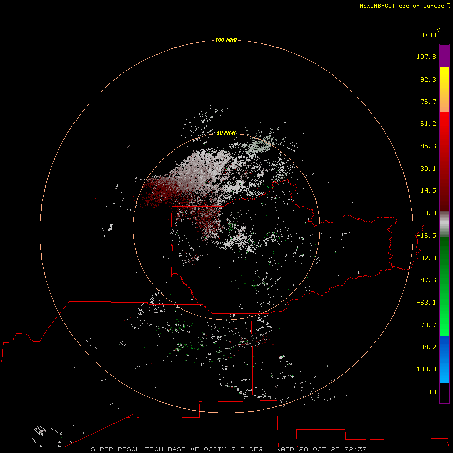Click the VEL legend title
Image resolution: width=453 pixels, height=453 pixels.
(442, 30)
